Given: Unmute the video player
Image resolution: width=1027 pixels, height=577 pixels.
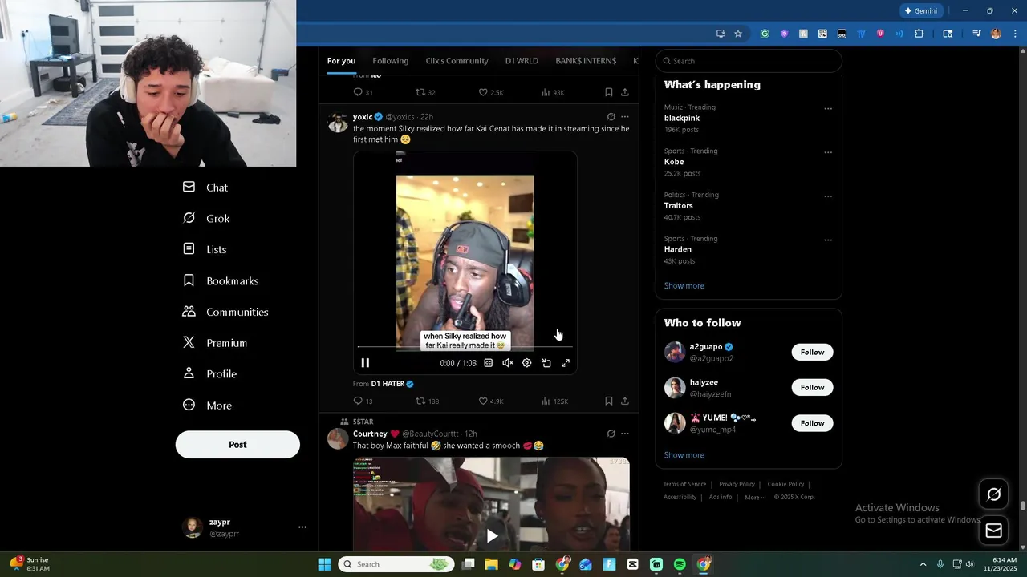Looking at the screenshot, I should pos(507,363).
